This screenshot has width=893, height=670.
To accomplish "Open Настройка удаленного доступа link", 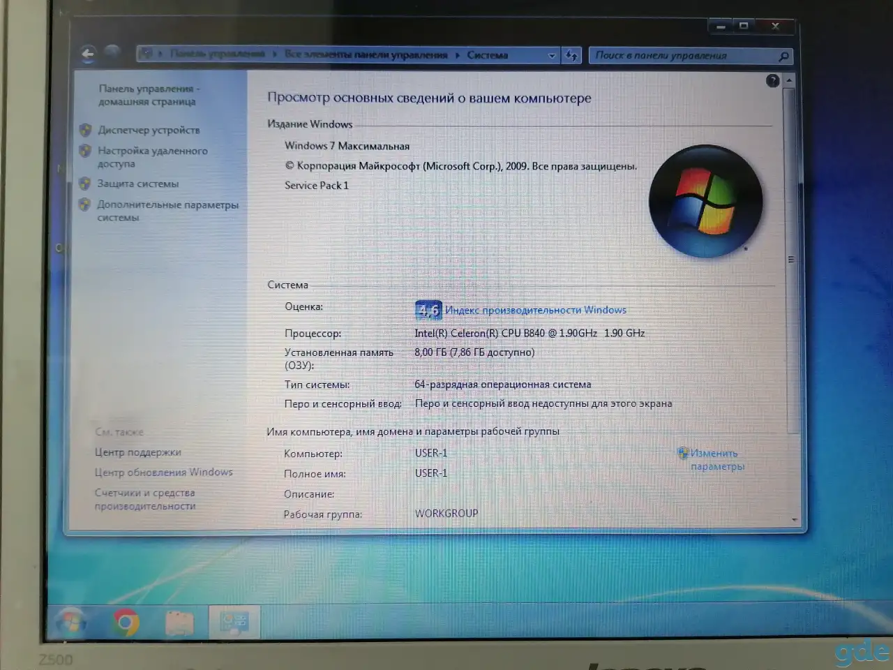I will click(x=152, y=157).
